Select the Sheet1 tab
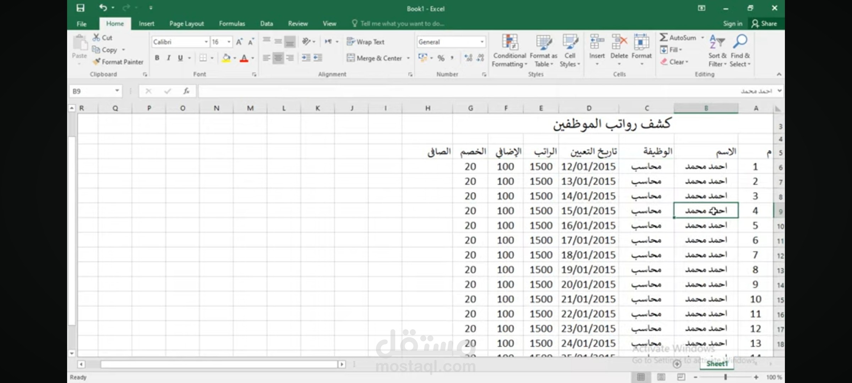Screen dimensions: 852x383 coord(717,364)
